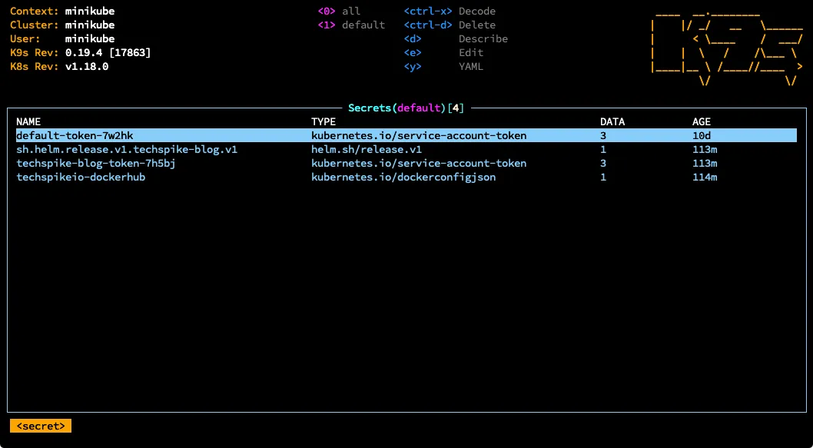Screen dimensions: 813x448
Task: Click the <ctrl-x> Decode hint
Action: click(x=450, y=12)
